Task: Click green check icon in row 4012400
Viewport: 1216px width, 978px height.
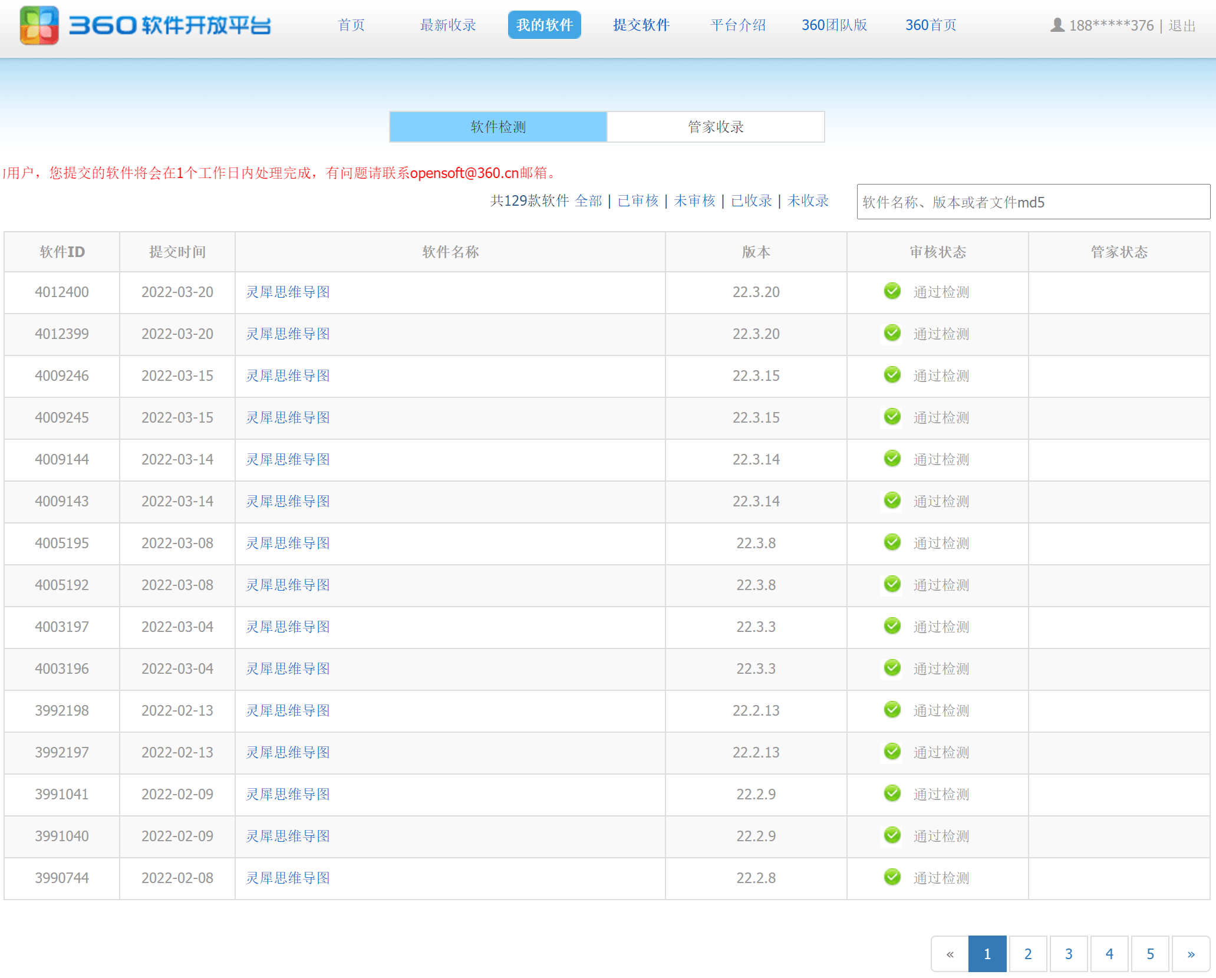Action: coord(892,291)
